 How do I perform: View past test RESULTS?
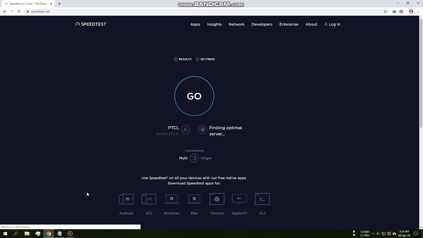[x=183, y=59]
